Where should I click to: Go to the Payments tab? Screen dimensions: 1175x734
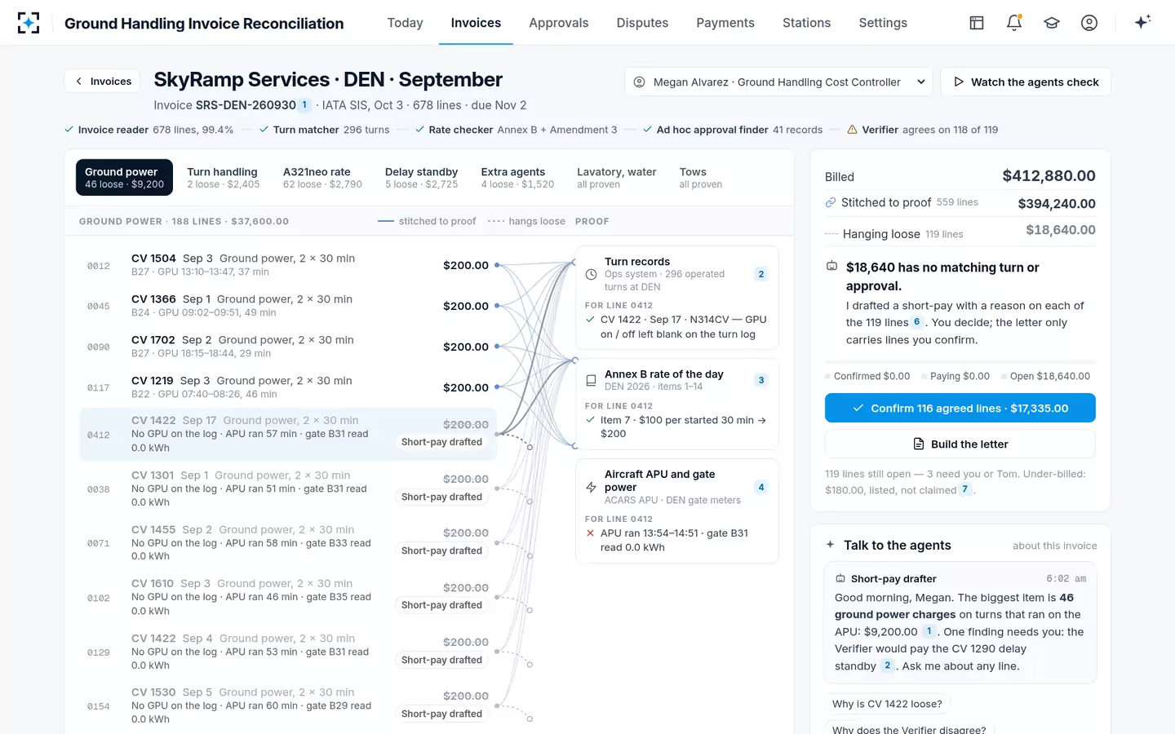[x=725, y=23]
